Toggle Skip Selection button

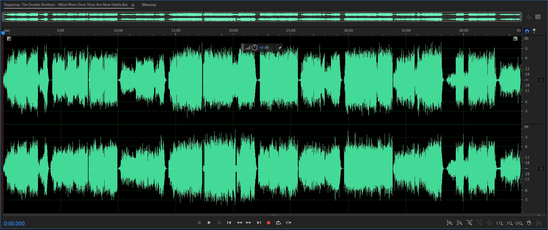pyautogui.click(x=288, y=223)
